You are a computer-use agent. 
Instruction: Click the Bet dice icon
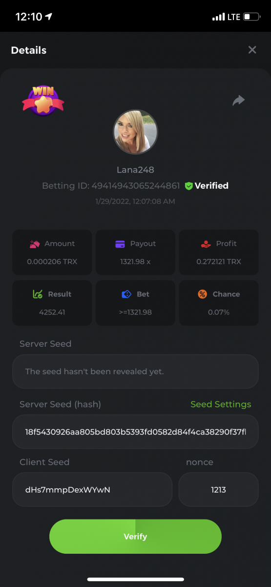[126, 294]
